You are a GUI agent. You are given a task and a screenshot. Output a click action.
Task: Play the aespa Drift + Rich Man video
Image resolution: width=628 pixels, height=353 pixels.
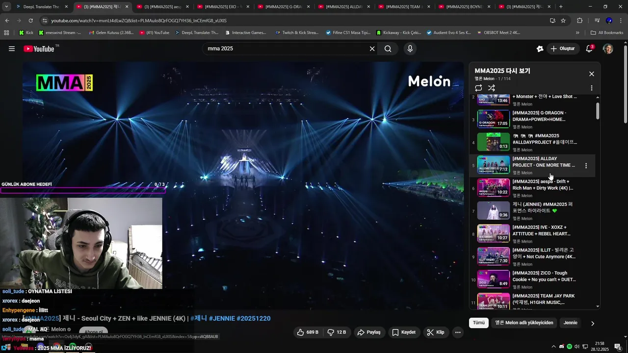click(532, 188)
